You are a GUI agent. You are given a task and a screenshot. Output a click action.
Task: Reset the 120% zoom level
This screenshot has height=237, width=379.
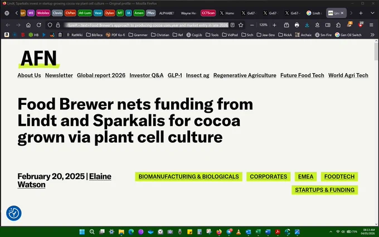point(263,25)
